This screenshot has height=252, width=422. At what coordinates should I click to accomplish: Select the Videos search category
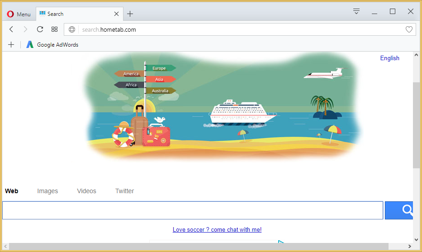[86, 191]
